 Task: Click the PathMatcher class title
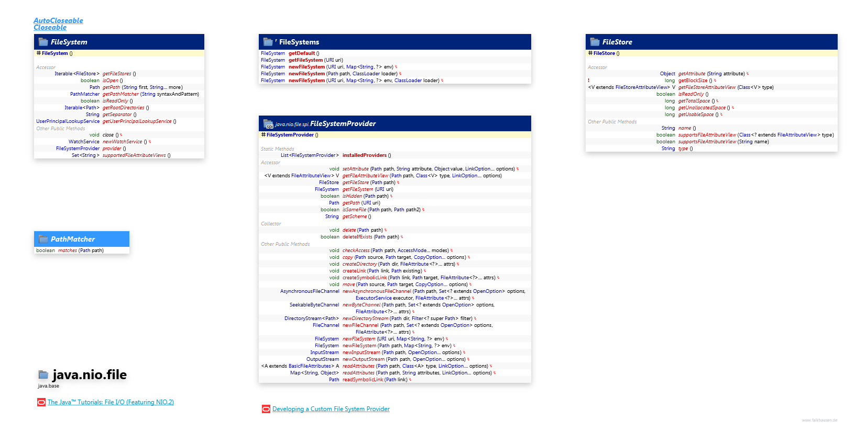coord(73,239)
